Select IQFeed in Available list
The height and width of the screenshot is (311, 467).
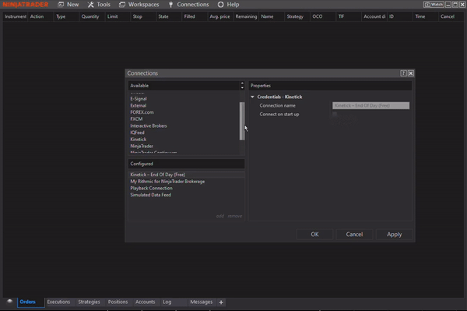(137, 133)
